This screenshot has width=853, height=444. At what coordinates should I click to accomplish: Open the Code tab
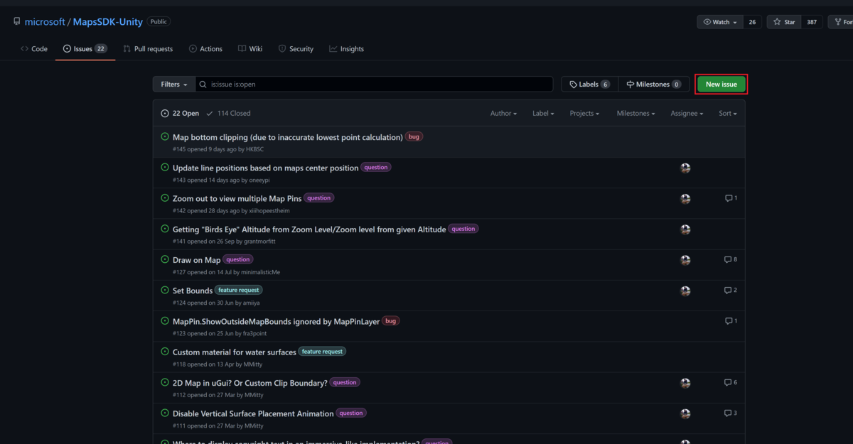pos(34,49)
